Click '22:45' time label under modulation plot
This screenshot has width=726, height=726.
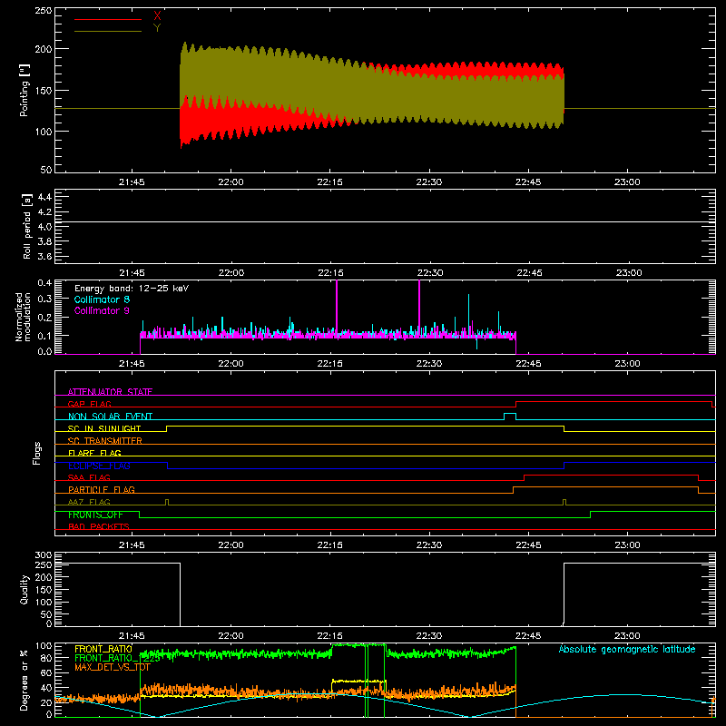point(528,364)
